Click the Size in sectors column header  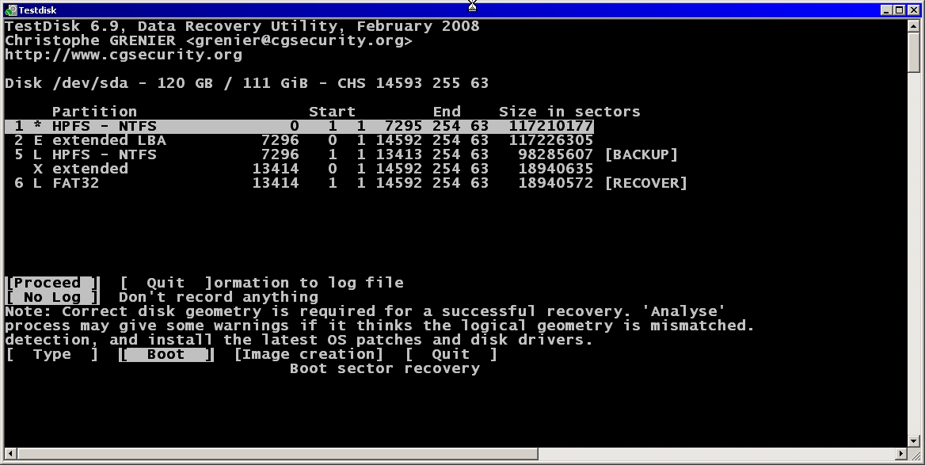click(569, 112)
